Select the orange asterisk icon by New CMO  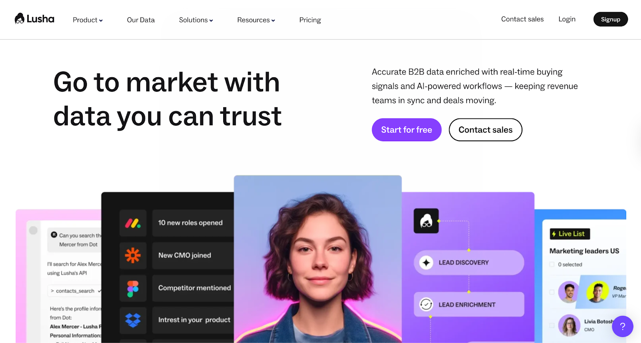coord(133,255)
